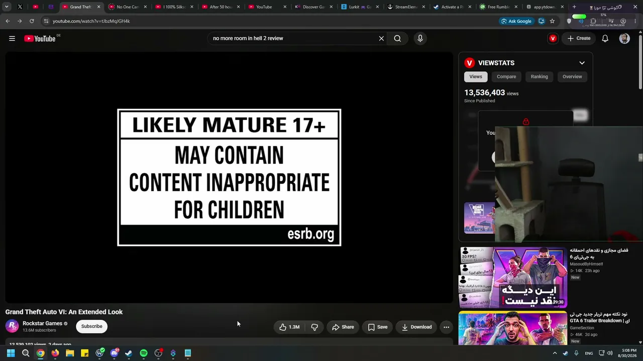Like the video with 1.3M thumbs up

point(289,327)
